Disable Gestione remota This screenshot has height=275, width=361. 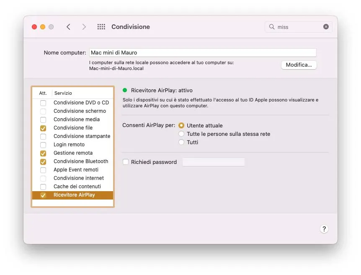pos(42,153)
